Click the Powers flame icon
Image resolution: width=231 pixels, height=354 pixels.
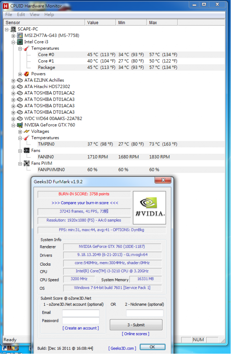pyautogui.click(x=27, y=74)
